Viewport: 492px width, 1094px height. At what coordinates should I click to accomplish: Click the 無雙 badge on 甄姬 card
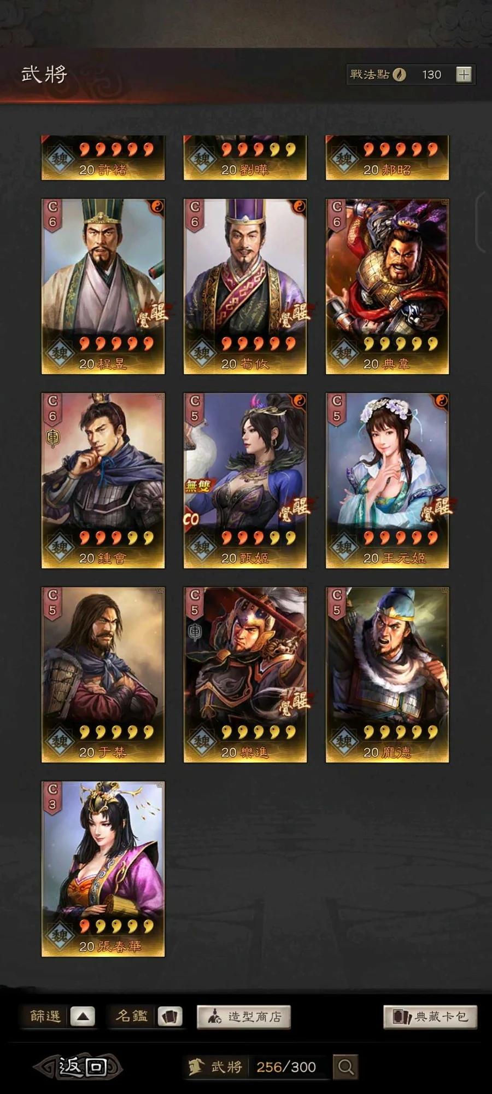198,486
